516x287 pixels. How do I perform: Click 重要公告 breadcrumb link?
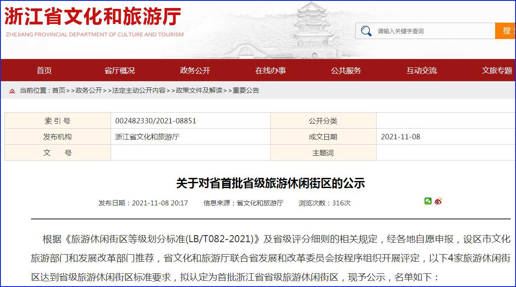pos(246,90)
